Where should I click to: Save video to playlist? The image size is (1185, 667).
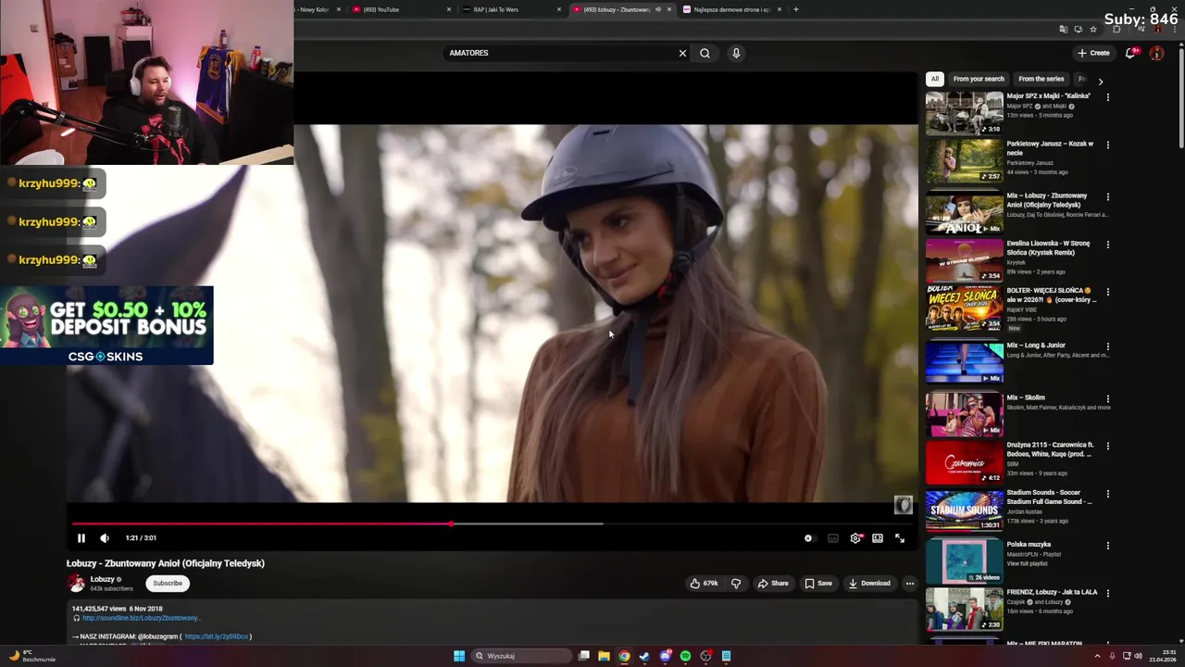pyautogui.click(x=818, y=584)
